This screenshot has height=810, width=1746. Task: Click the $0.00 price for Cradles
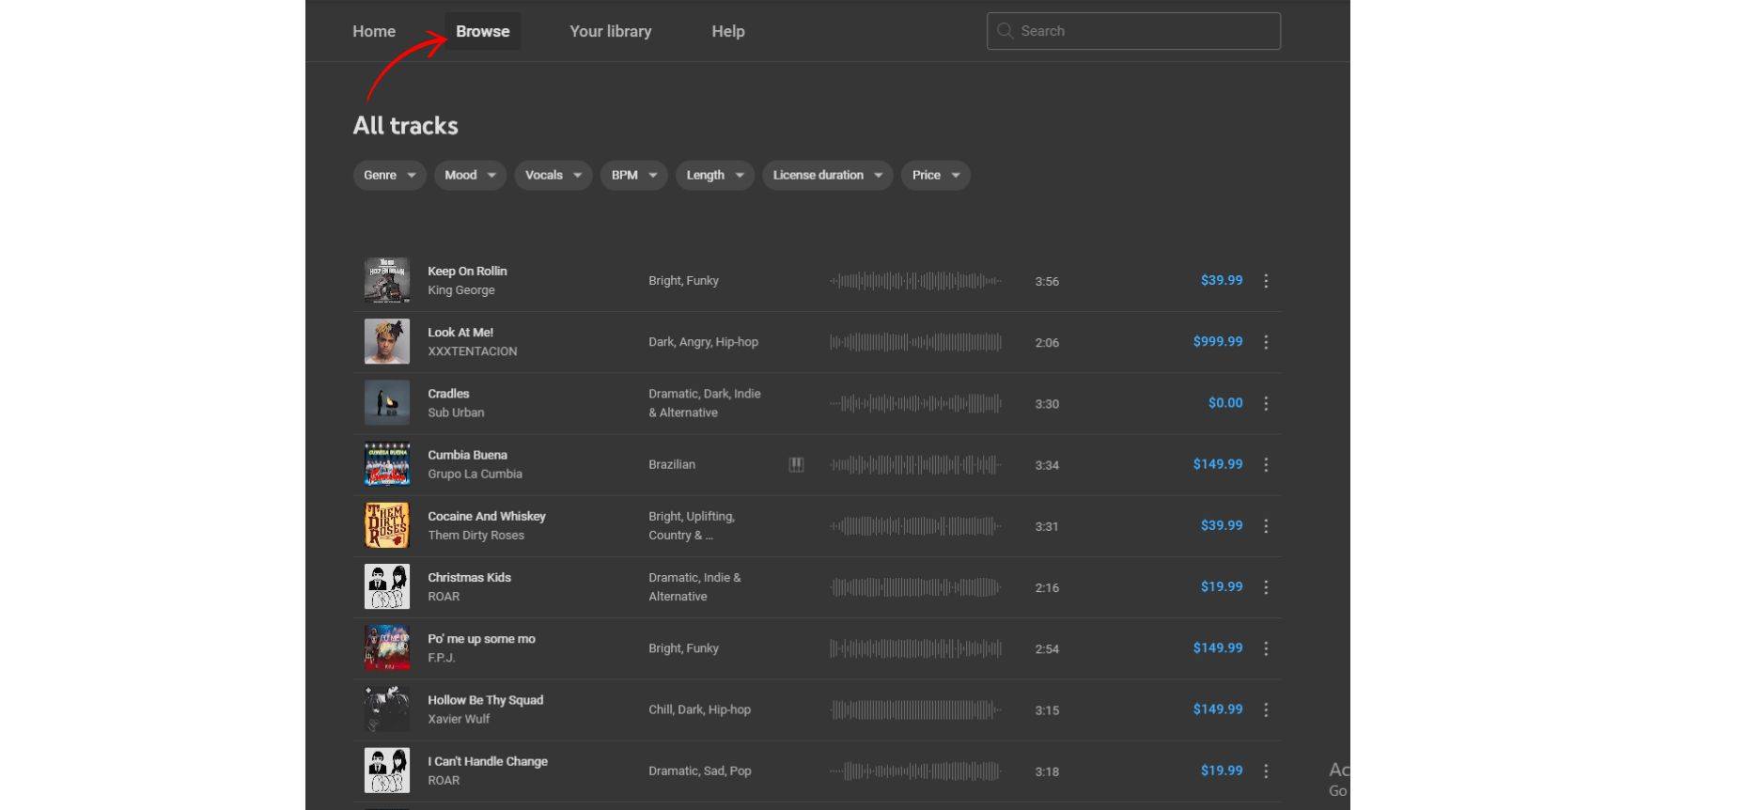(1225, 402)
